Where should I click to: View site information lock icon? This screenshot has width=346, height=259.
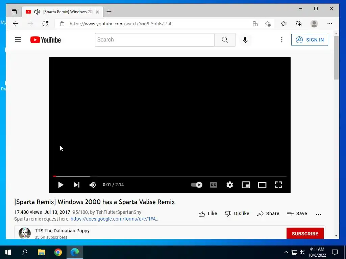(62, 24)
